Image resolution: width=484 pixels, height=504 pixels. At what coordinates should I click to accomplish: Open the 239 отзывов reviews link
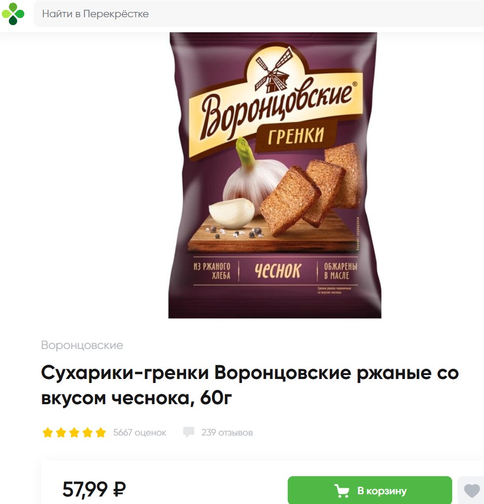tap(227, 433)
